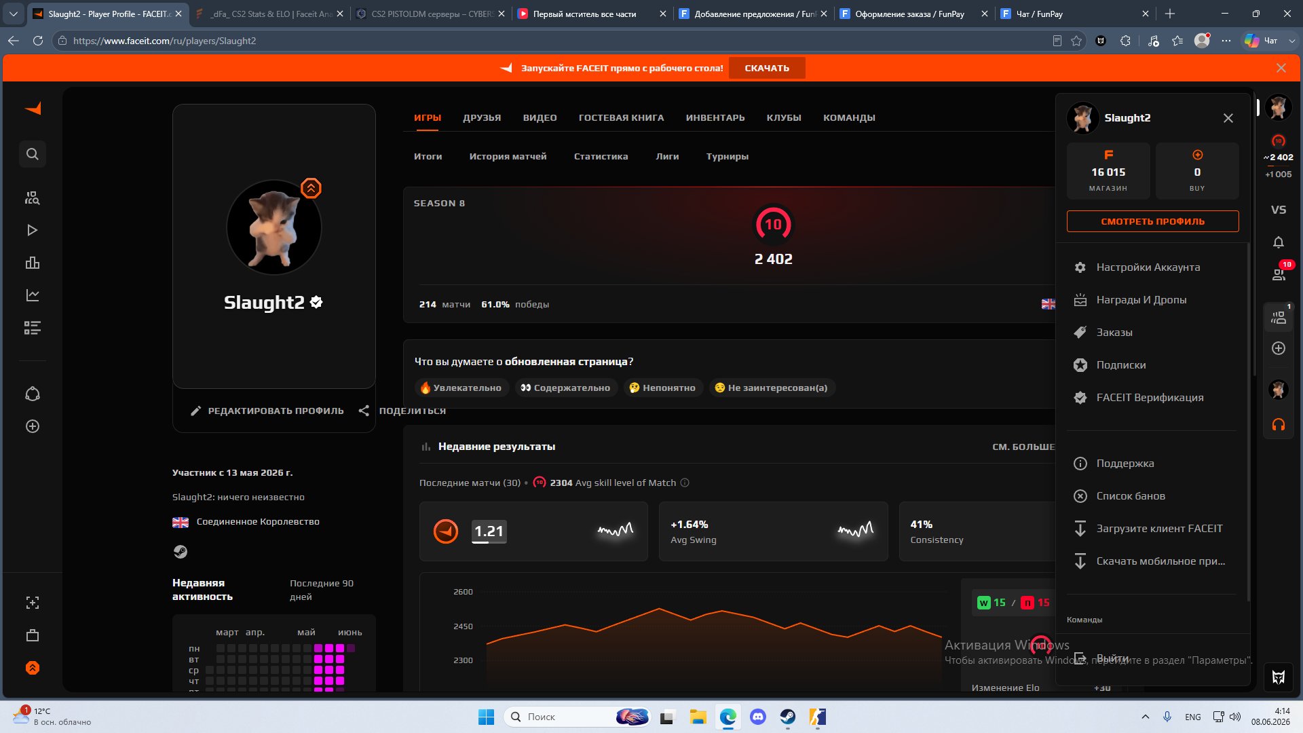This screenshot has width=1303, height=733.
Task: Select the Лиги sub-tab
Action: click(x=667, y=156)
